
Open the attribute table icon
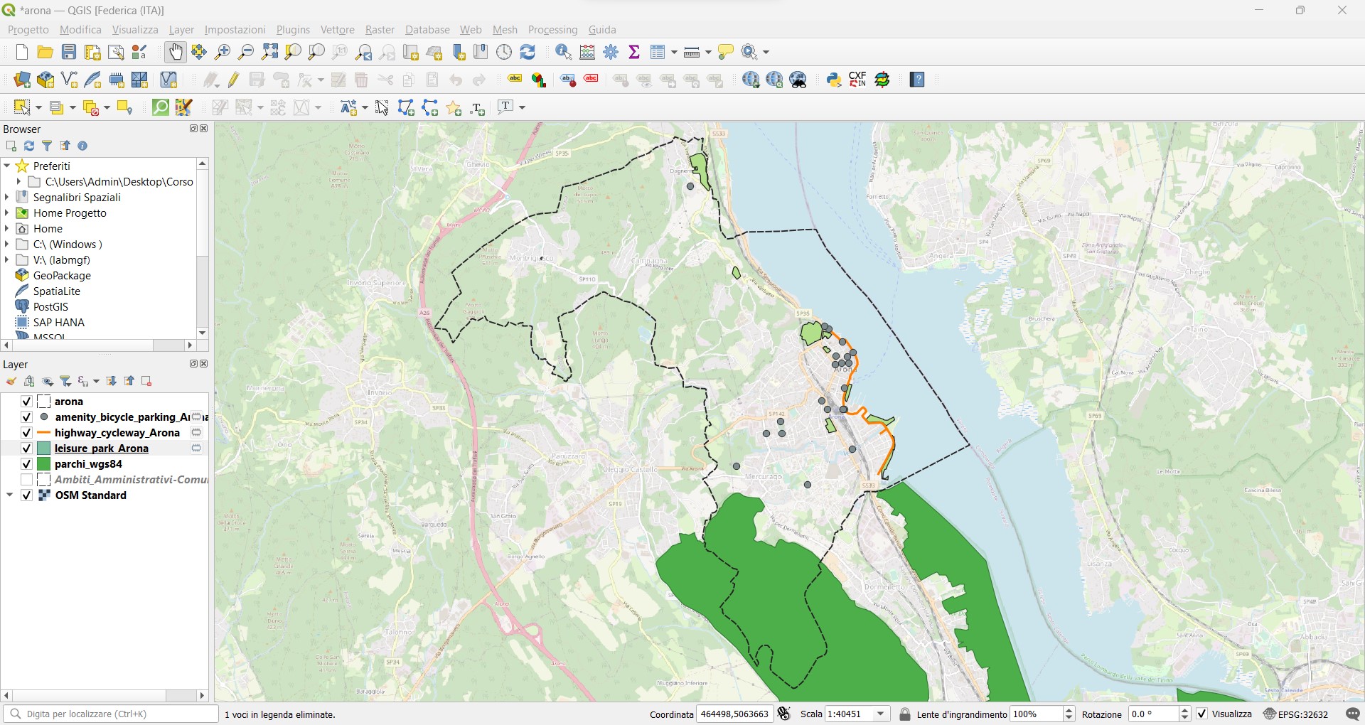(658, 53)
